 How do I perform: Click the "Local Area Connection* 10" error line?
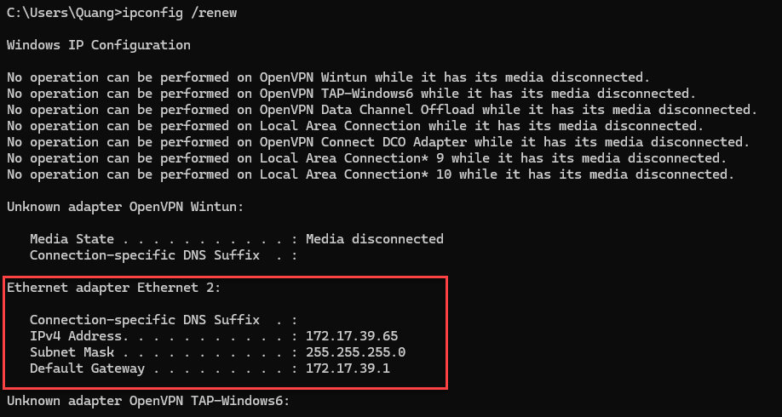coord(370,174)
